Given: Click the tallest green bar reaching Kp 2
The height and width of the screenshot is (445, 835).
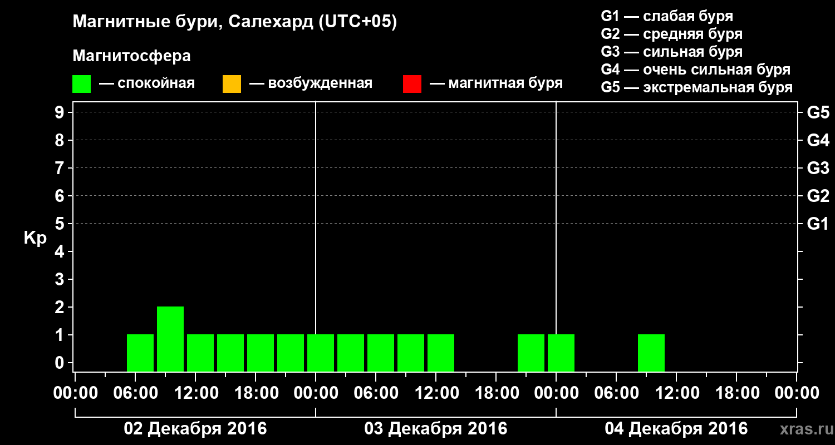Looking at the screenshot, I should click(170, 339).
